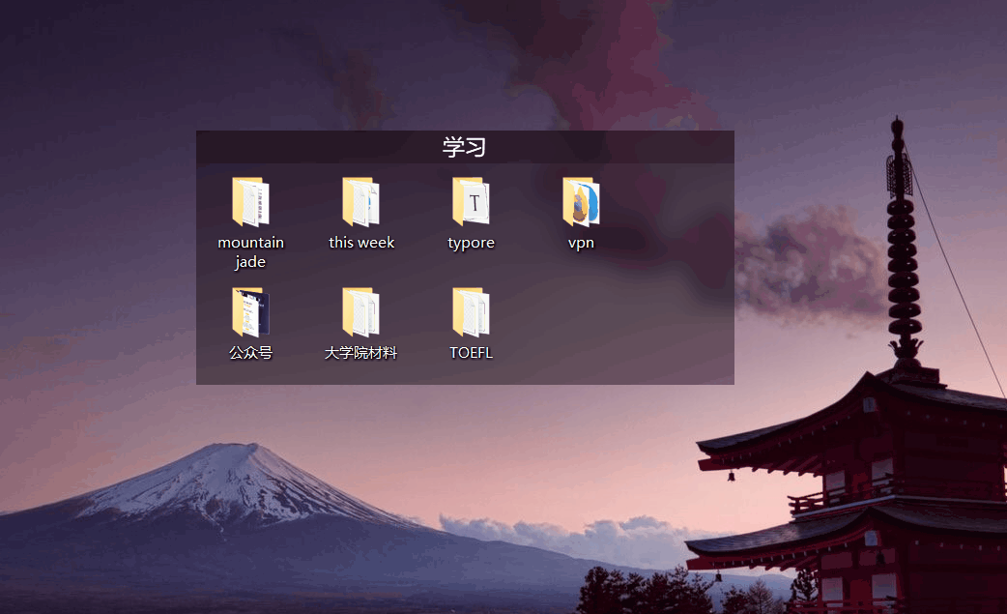Click the typore folder icon
This screenshot has width=1007, height=614.
471,202
